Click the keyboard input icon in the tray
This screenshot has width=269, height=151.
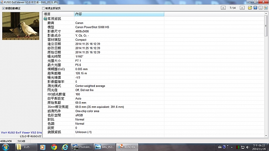click(x=220, y=147)
